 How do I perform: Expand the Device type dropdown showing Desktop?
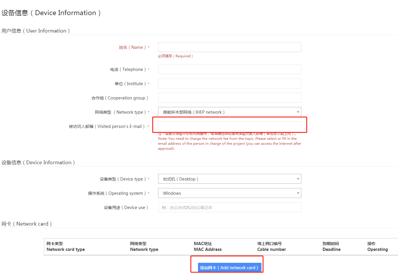coord(229,179)
